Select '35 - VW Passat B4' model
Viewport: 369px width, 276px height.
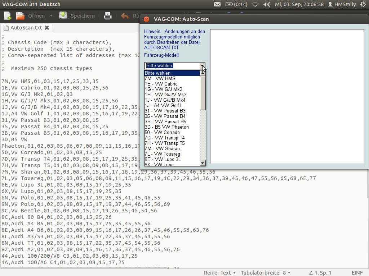point(172,116)
